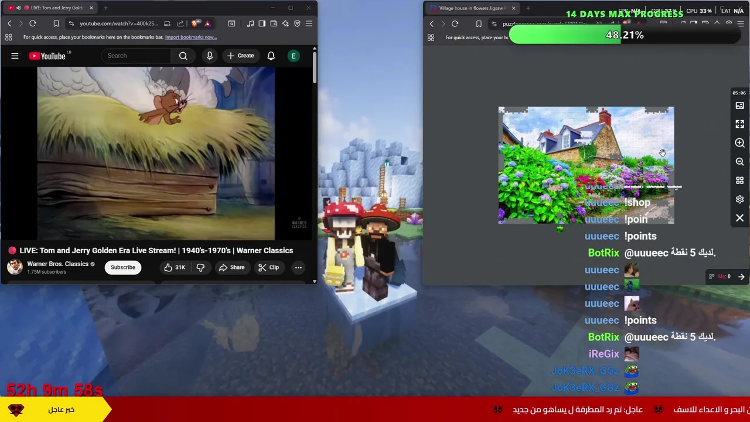The image size is (750, 422).
Task: Arrange puzzle pieces with grid icon
Action: [739, 181]
